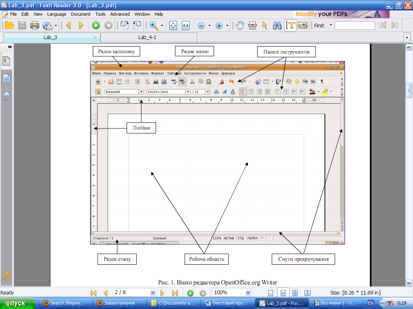Open the Zoom tool dropdown arrow
Viewport: 413px width, 309px height.
click(162, 25)
